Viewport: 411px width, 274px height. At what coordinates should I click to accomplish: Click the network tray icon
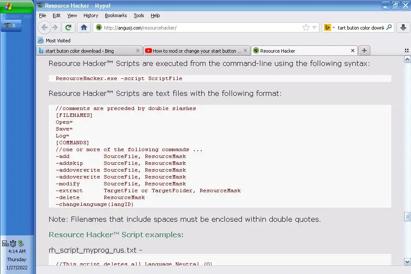pyautogui.click(x=5, y=243)
